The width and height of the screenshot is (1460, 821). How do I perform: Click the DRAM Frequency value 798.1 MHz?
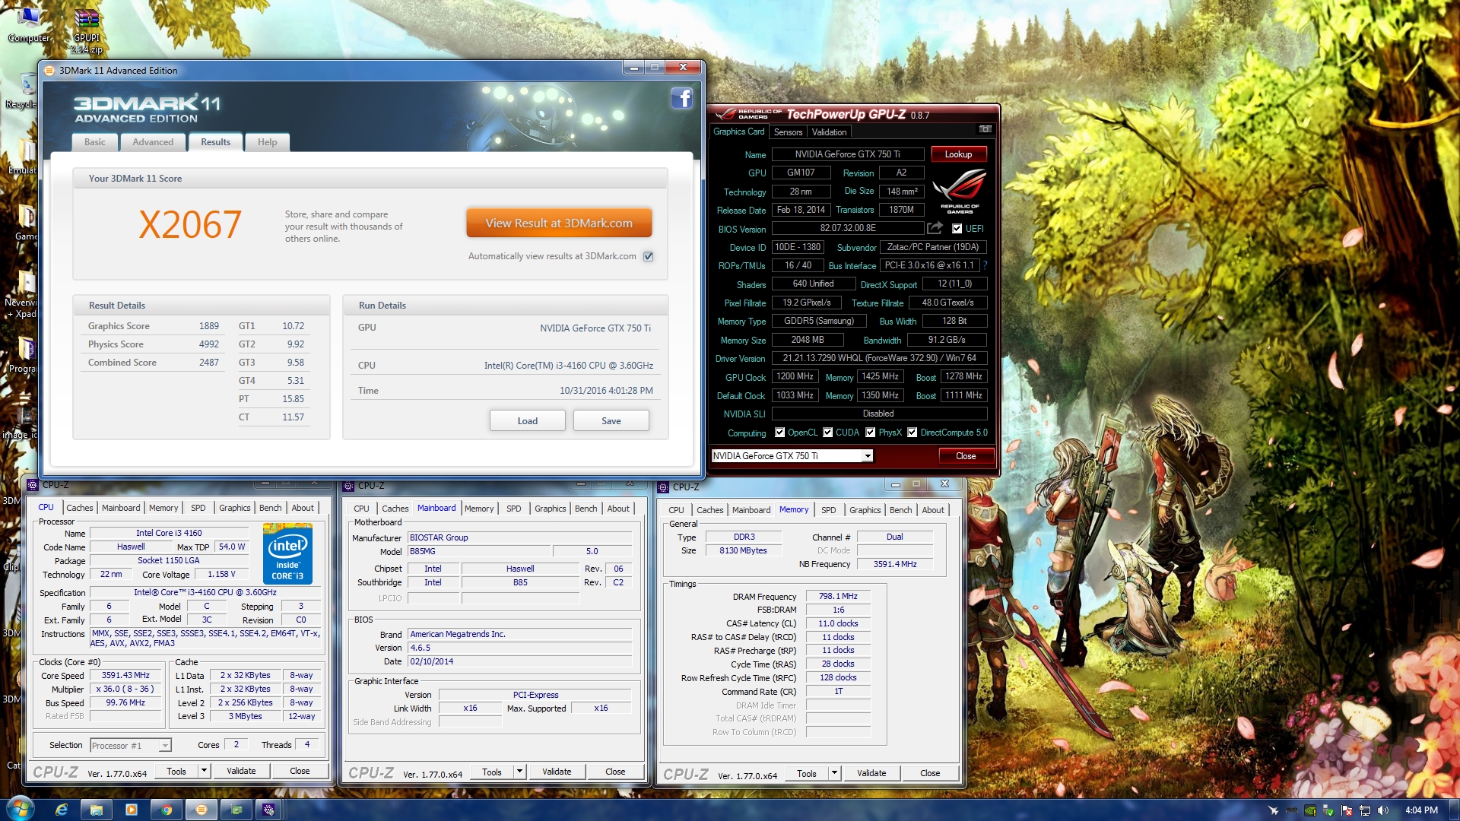tap(838, 597)
